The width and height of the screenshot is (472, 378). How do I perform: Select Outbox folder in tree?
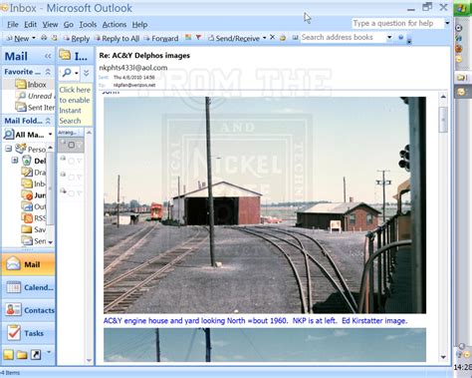[x=34, y=206]
